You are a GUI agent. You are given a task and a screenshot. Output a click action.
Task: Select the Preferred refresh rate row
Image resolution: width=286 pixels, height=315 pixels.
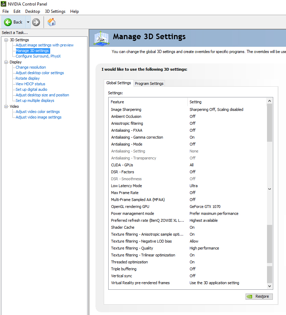coord(188,221)
